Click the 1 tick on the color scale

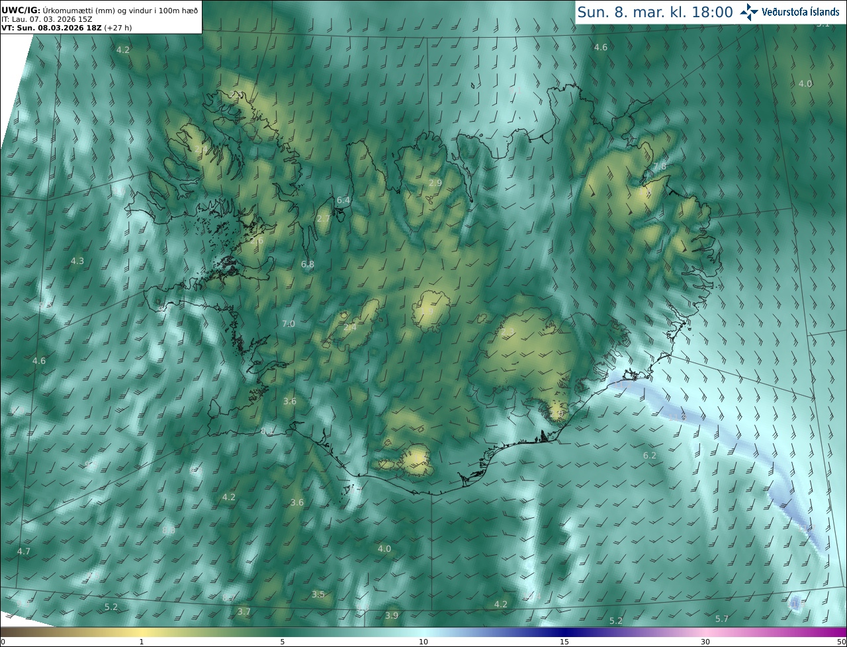pos(142,642)
